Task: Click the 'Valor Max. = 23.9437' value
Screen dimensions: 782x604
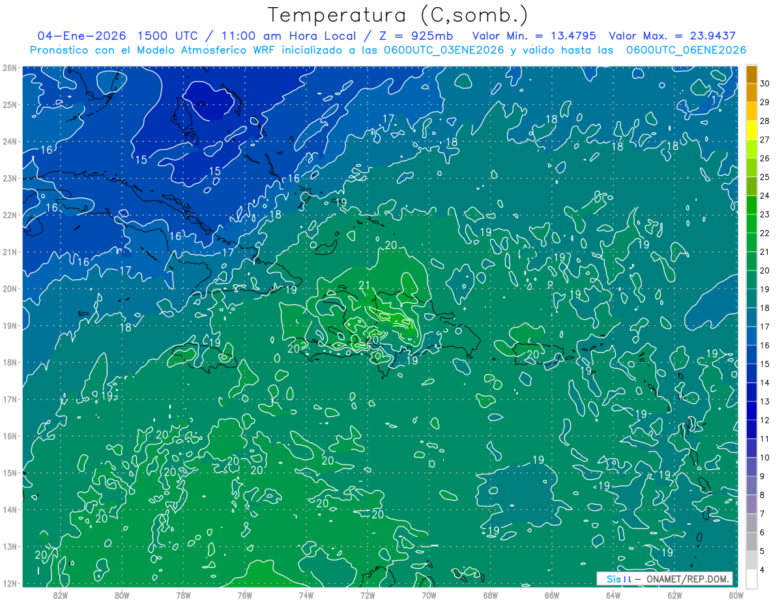Action: [x=672, y=36]
